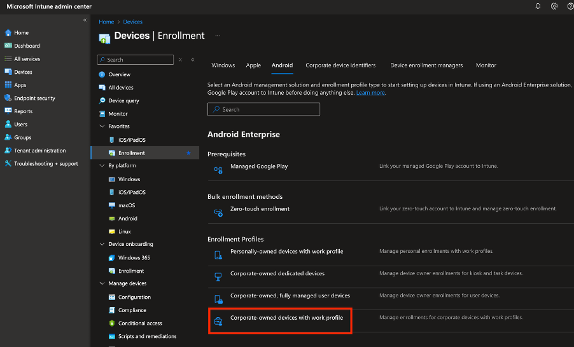Image resolution: width=574 pixels, height=347 pixels.
Task: Click the Zero-touch enrollment icon
Action: [x=218, y=213]
